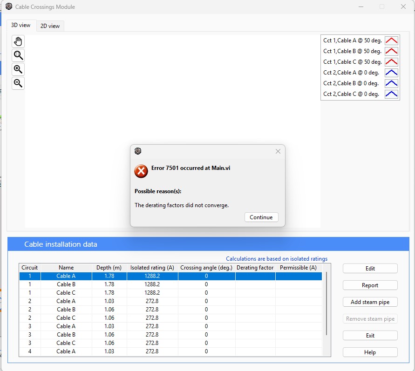The height and width of the screenshot is (371, 415).
Task: Select circuit 4 Cable A row
Action: tap(171, 351)
